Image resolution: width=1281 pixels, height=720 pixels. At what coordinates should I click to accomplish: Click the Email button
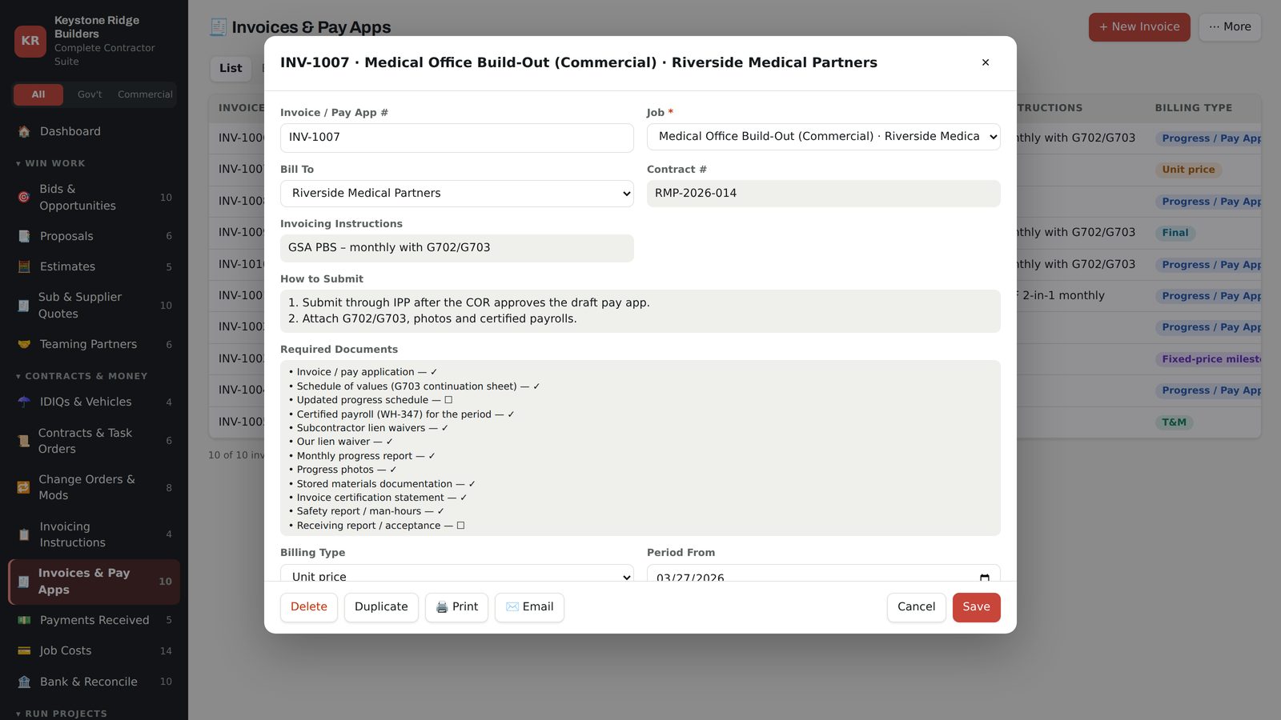point(529,607)
